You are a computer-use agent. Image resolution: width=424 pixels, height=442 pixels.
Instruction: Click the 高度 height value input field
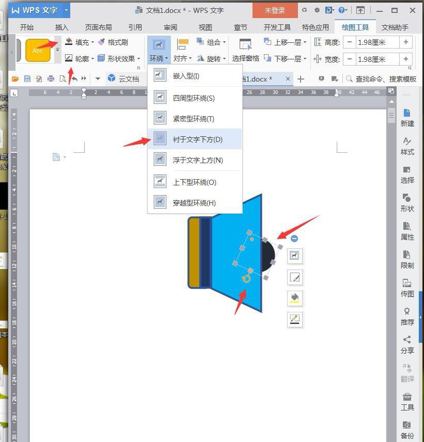click(378, 42)
